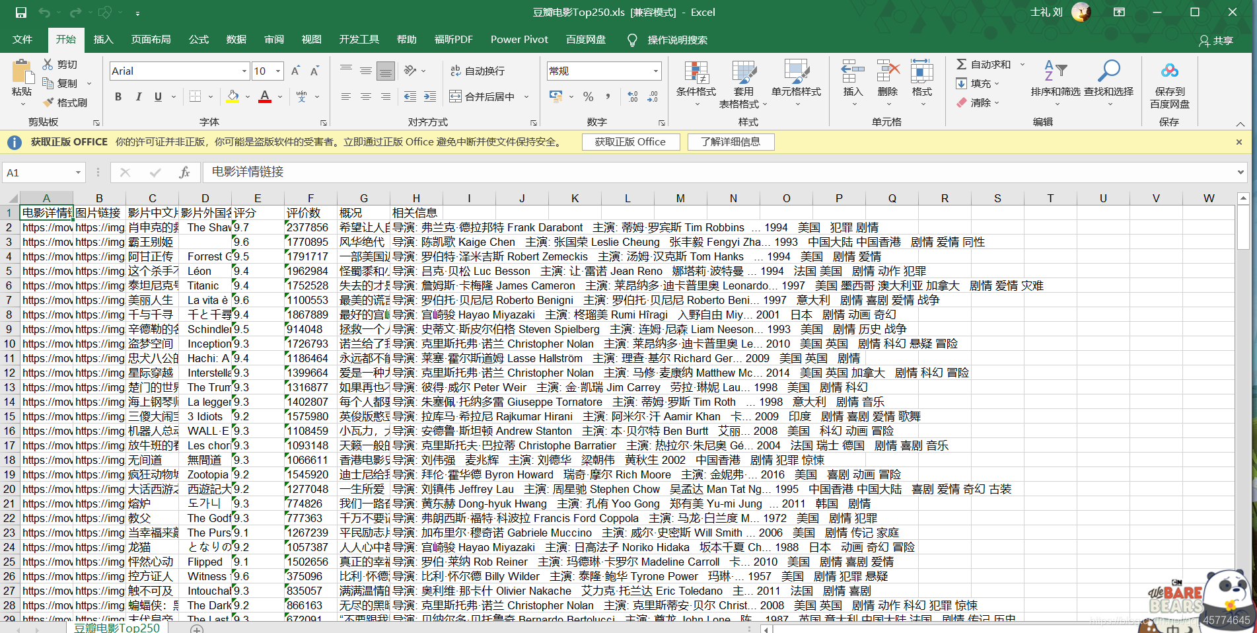Click the decrease indent icon
The width and height of the screenshot is (1257, 633).
(x=410, y=96)
